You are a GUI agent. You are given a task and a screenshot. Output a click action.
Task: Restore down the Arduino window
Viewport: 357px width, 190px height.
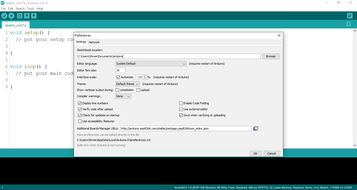[x=338, y=3]
